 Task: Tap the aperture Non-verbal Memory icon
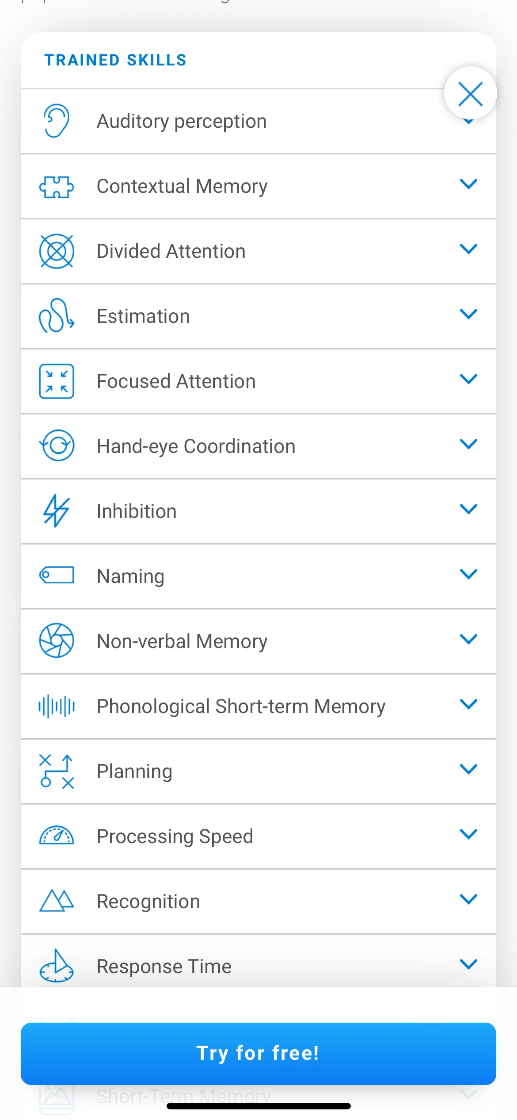[x=57, y=641]
